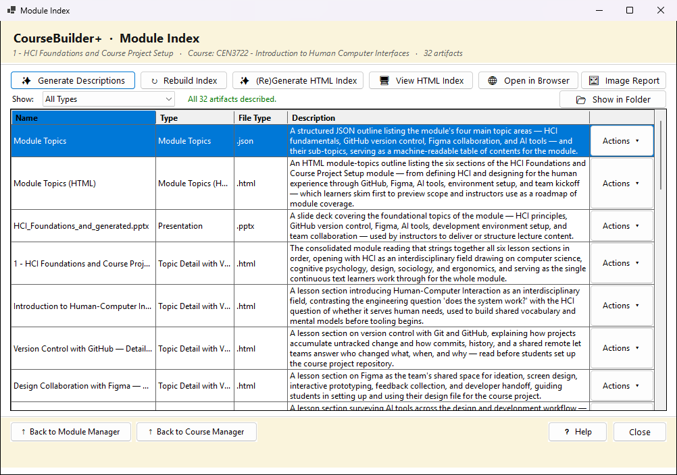Select the Module Topics (HTML) name cell
Screen dimensions: 677x475
[x=83, y=184]
